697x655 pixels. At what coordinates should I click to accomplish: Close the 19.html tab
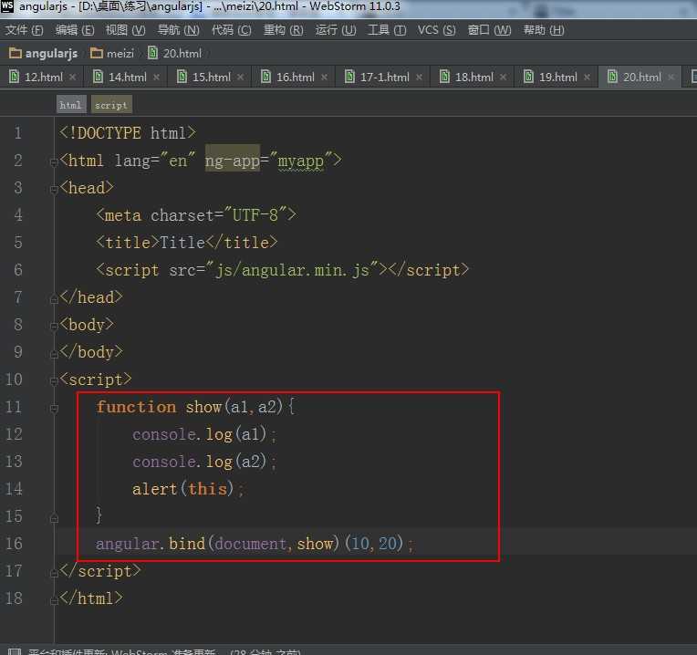click(x=588, y=78)
